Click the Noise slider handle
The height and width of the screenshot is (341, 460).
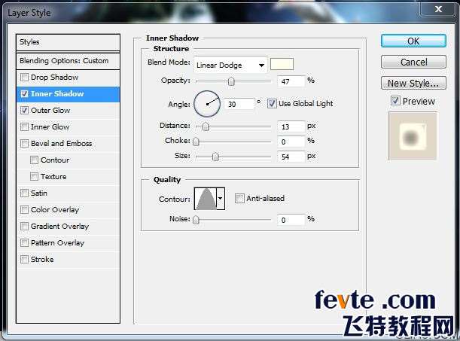196,220
